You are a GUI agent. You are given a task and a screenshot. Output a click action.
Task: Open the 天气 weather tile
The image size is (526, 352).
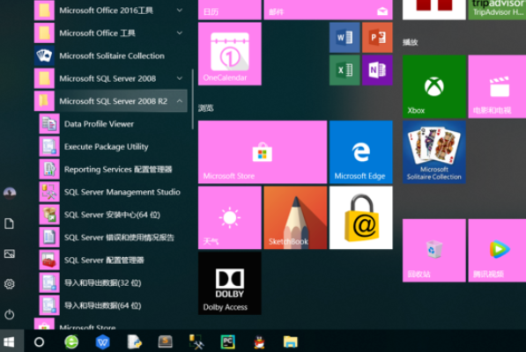(230, 217)
